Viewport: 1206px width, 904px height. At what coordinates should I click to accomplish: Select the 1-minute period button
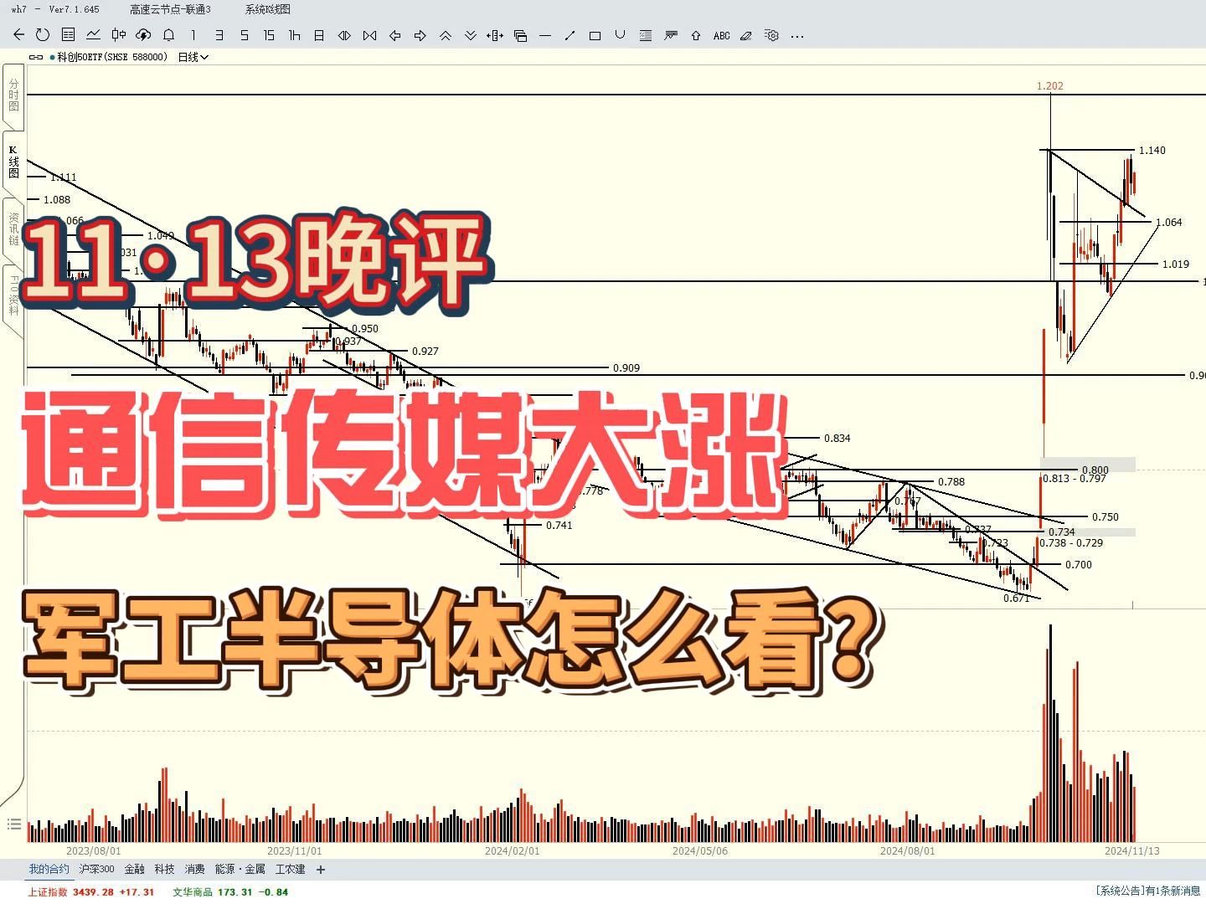coord(193,35)
